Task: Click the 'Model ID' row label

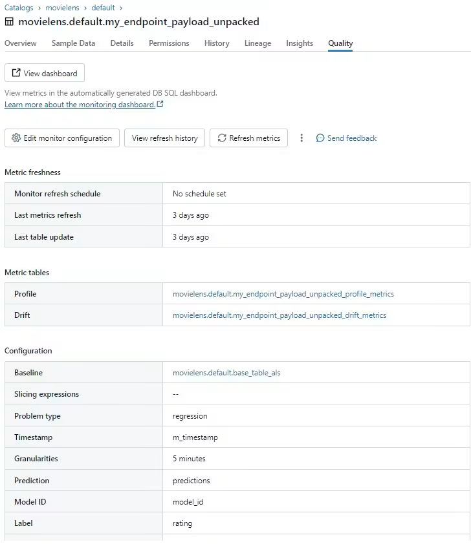Action: pos(30,501)
